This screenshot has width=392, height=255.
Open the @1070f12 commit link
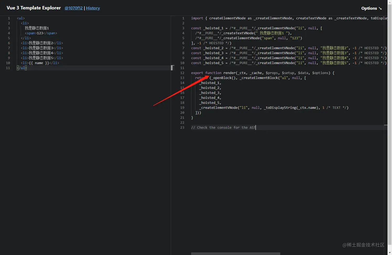pos(74,8)
